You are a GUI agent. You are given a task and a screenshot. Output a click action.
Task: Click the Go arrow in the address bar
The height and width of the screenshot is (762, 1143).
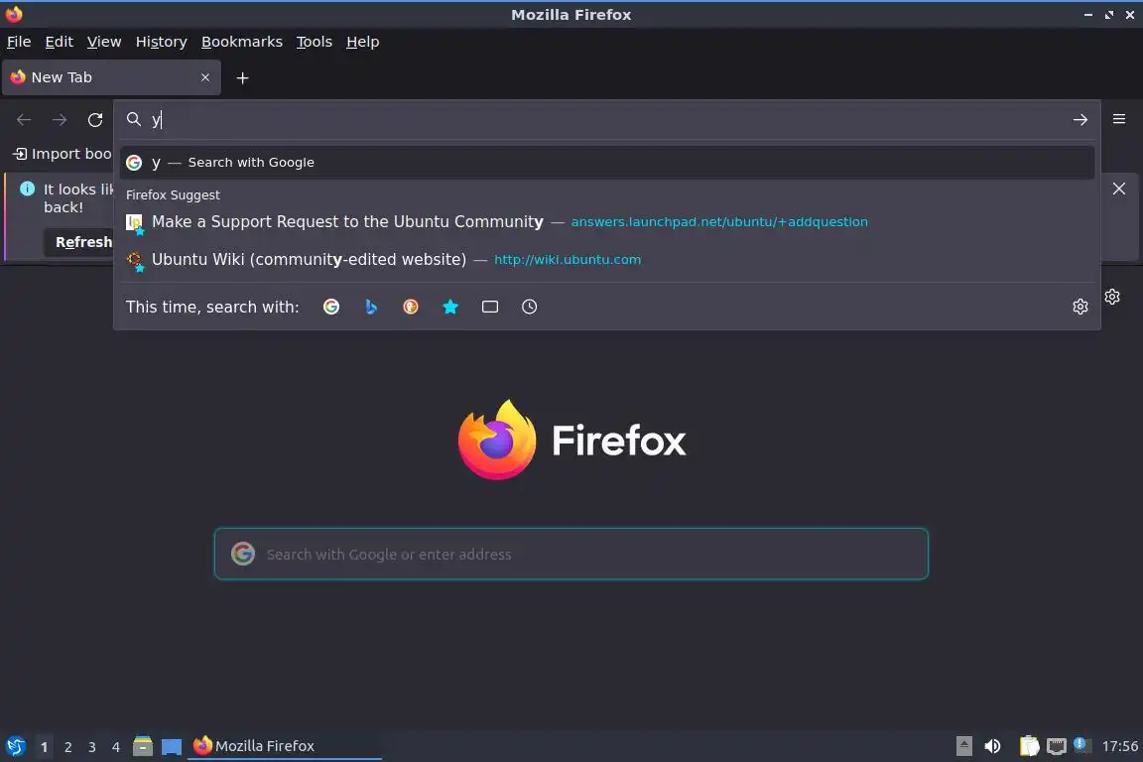click(x=1080, y=120)
